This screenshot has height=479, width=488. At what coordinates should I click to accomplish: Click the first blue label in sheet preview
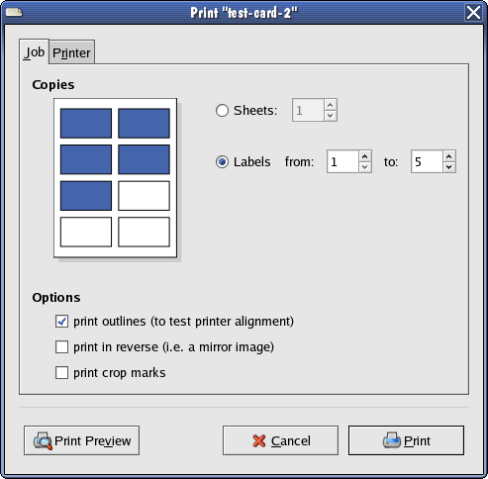[86, 123]
